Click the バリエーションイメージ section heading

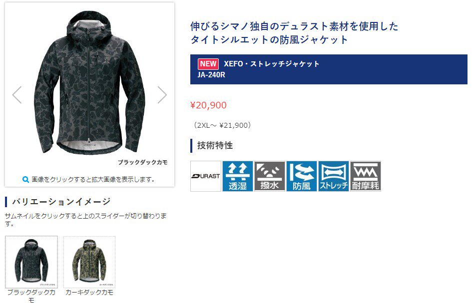tap(61, 202)
